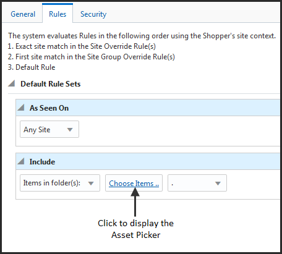Click the Include section header bar
Viewport: 282px width, 254px height.
pyautogui.click(x=148, y=161)
